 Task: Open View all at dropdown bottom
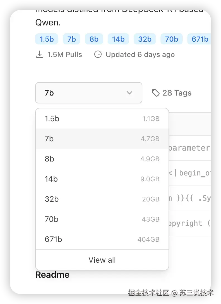102,260
